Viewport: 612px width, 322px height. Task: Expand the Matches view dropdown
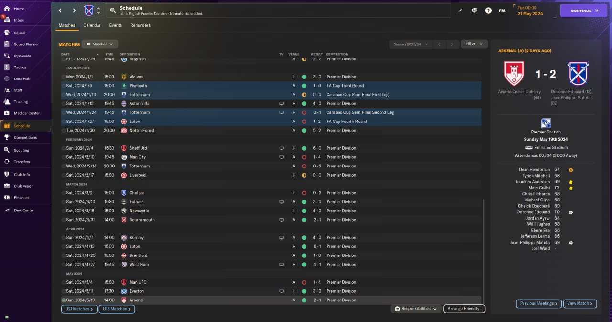point(100,44)
